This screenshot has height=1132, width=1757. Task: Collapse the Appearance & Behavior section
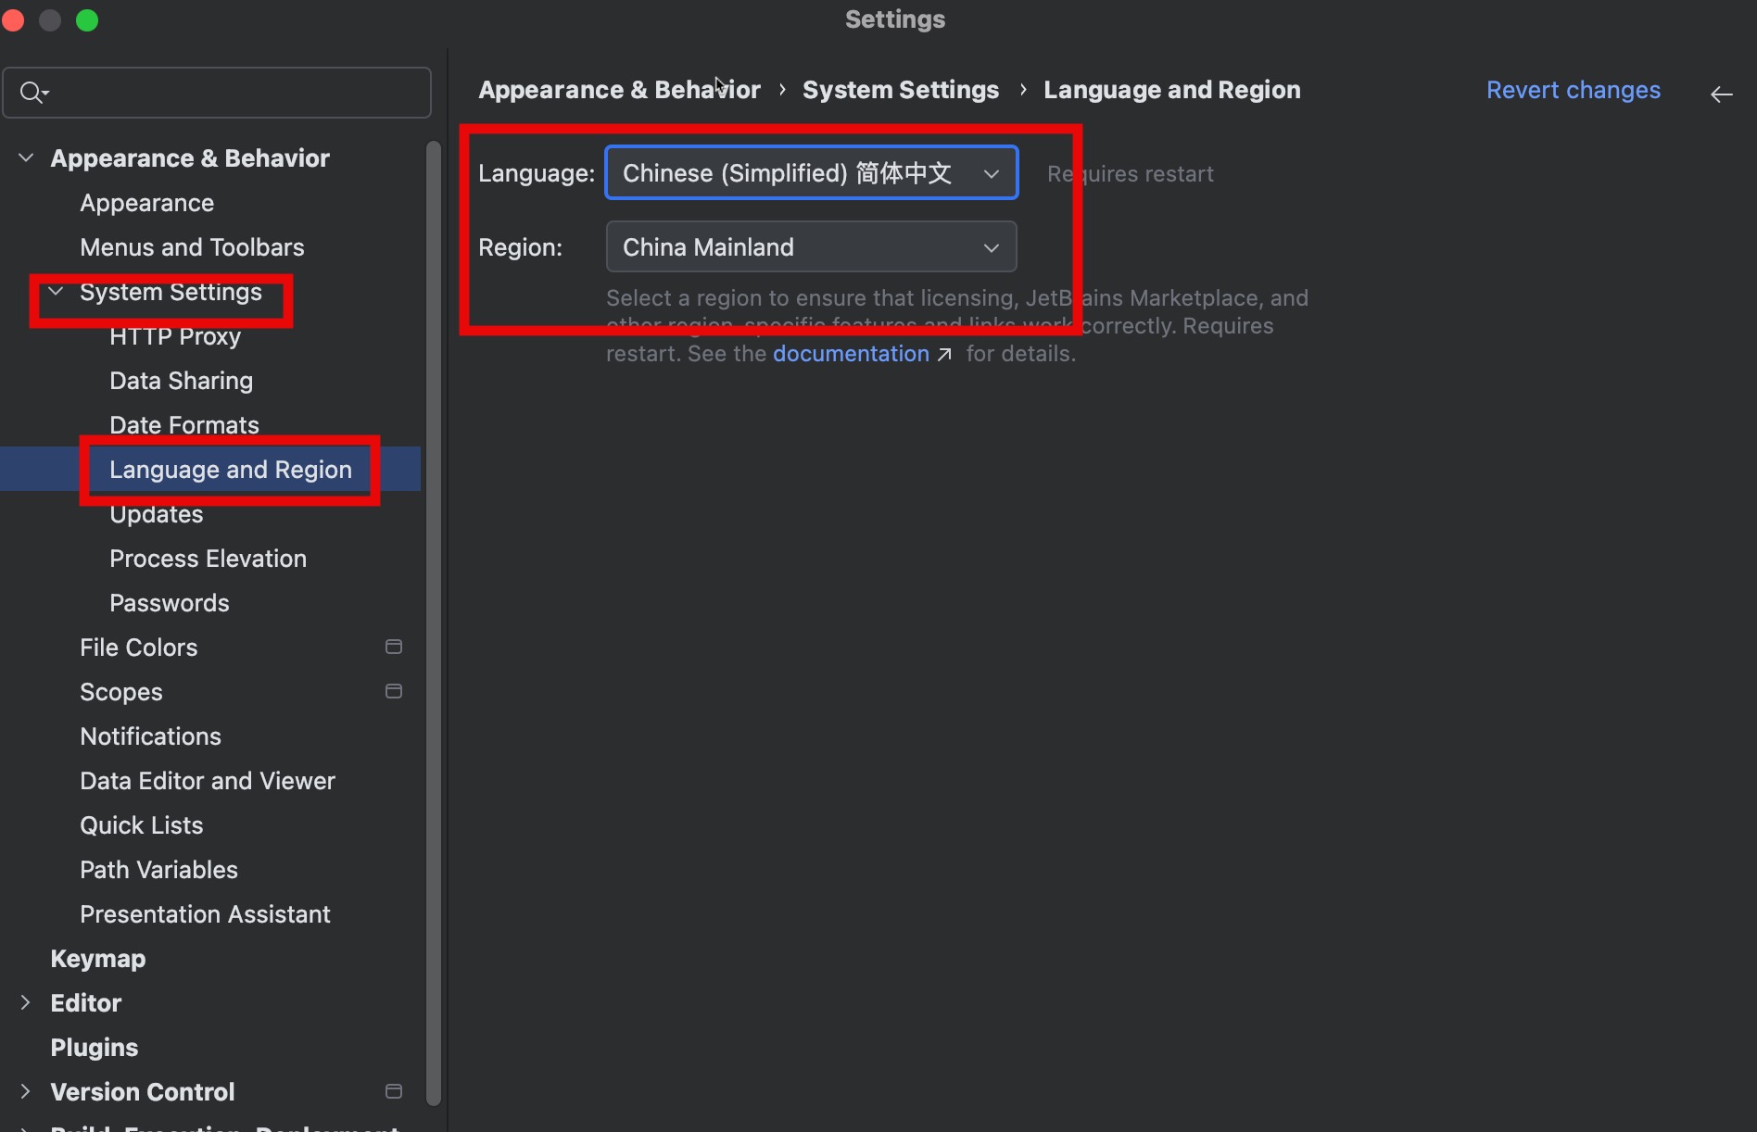tap(26, 158)
